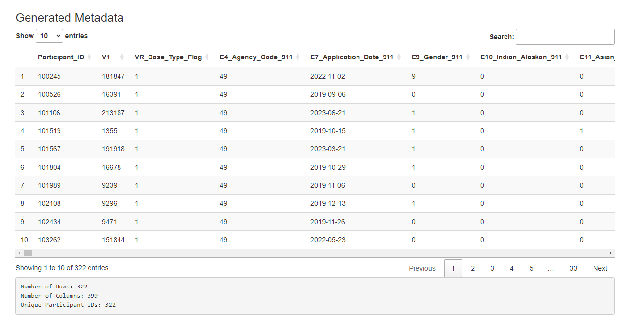Viewport: 624px width, 316px height.
Task: Sort by E7_Application_Date_911 sort arrows
Action: (x=399, y=57)
